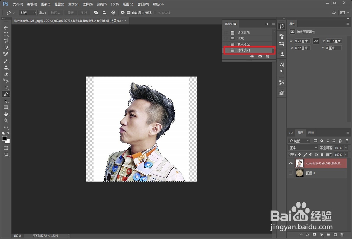Create new adjustment layer
This screenshot has width=352, height=239.
(x=321, y=234)
